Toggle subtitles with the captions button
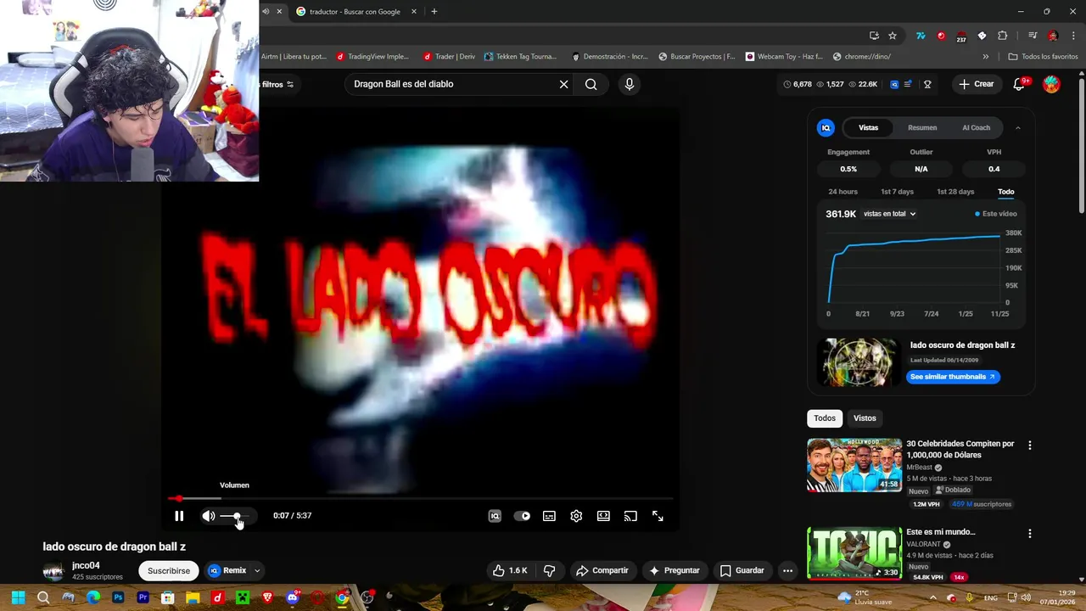The height and width of the screenshot is (611, 1086). tap(549, 516)
